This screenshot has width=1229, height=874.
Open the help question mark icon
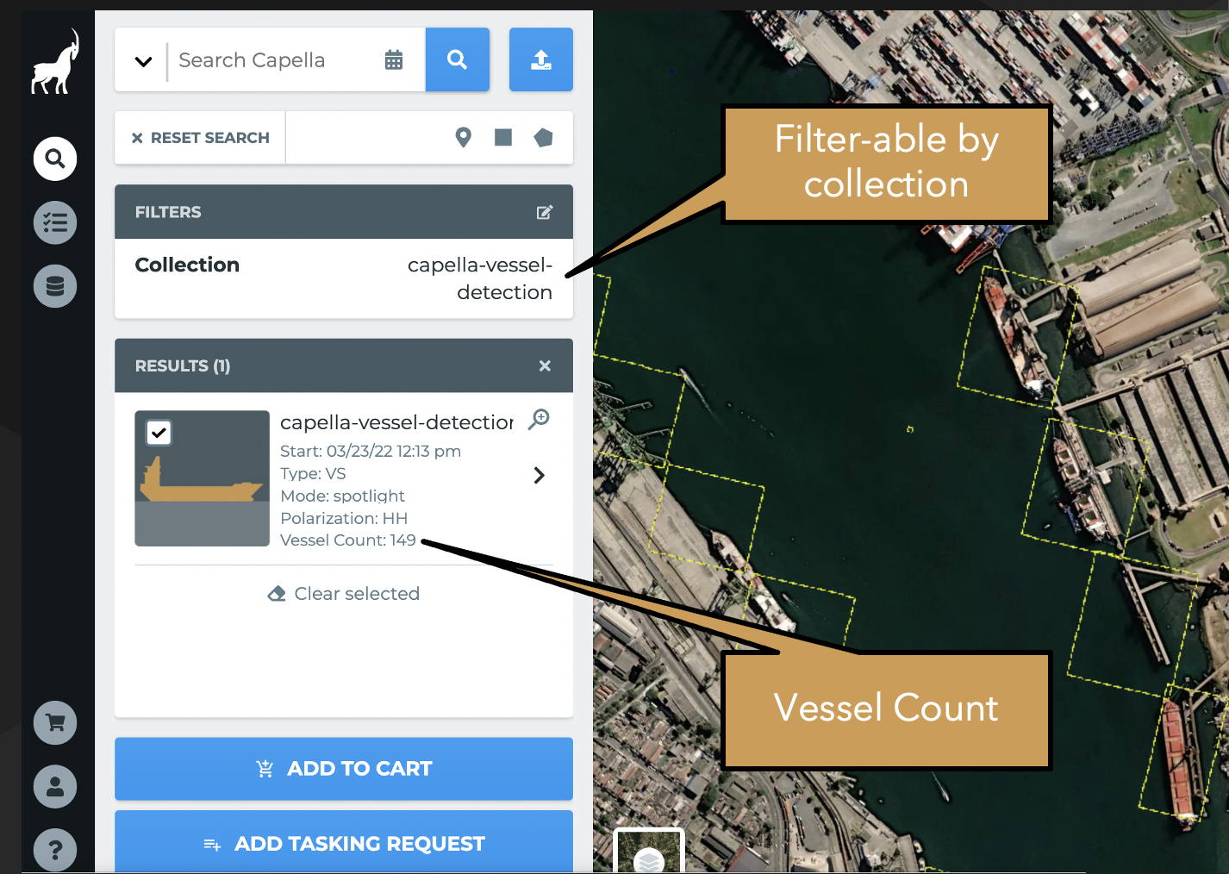(x=55, y=850)
